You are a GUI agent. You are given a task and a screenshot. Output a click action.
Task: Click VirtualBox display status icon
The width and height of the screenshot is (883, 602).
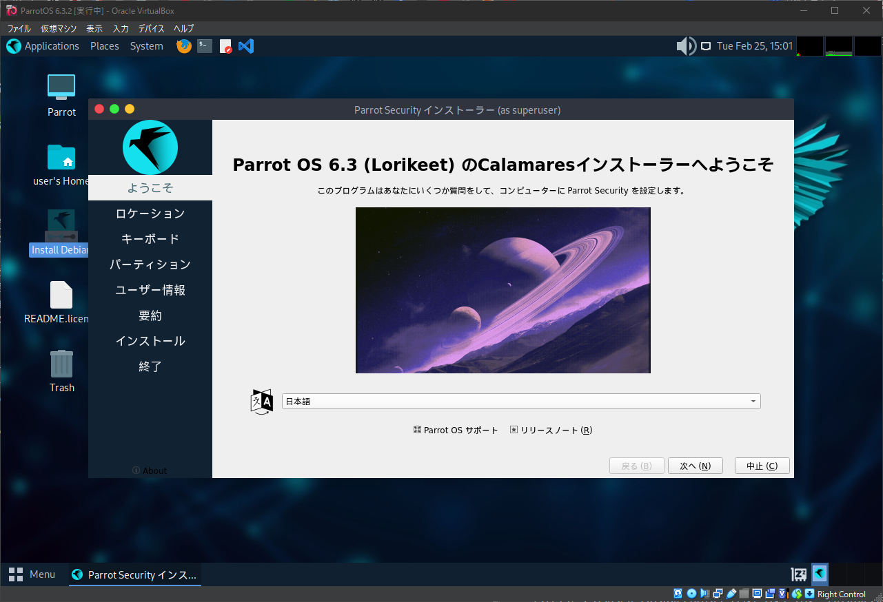coord(757,594)
